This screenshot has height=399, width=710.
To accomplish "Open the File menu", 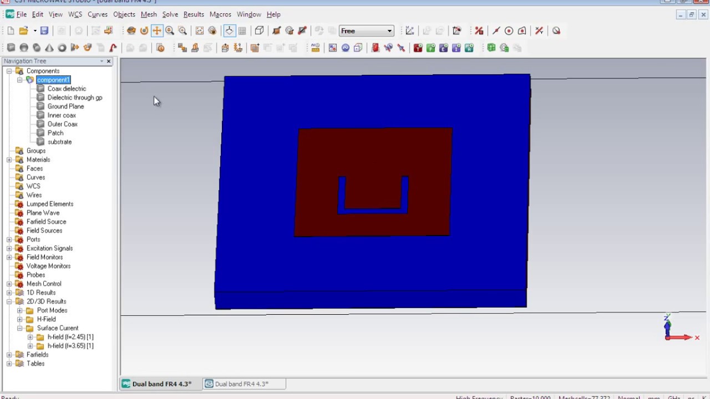I will [x=21, y=14].
